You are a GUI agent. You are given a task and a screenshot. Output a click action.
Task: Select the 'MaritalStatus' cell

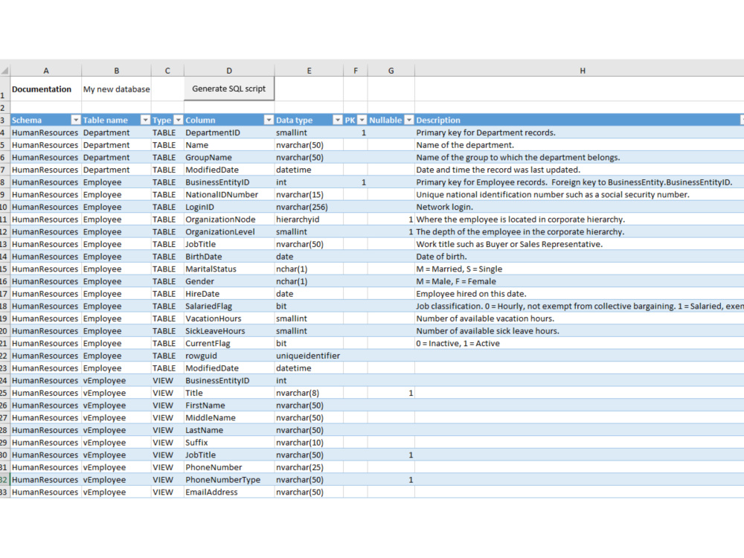(x=229, y=269)
